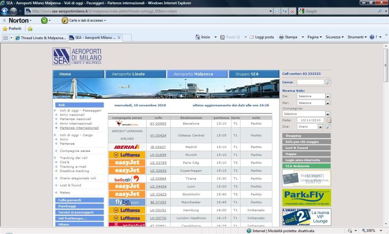The height and width of the screenshot is (234, 389).
Task: Open the Compagnia Seleziona dropdown
Action: click(327, 114)
